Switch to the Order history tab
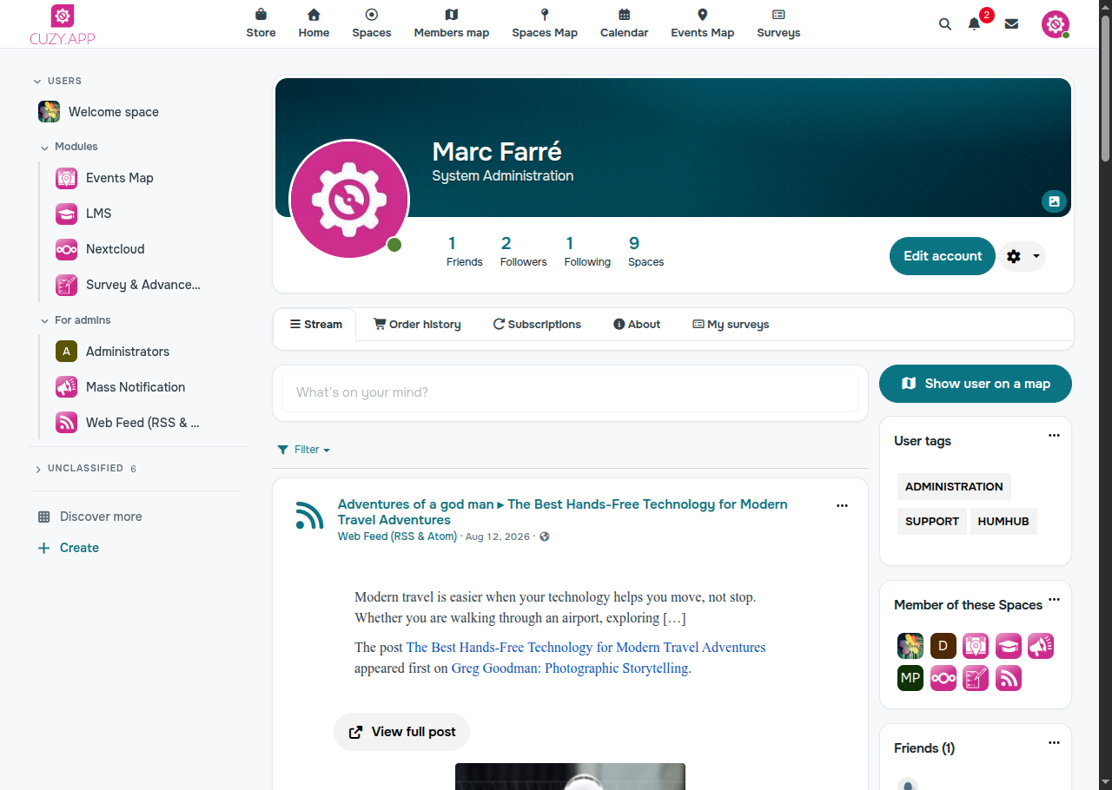The width and height of the screenshot is (1112, 790). coord(417,325)
